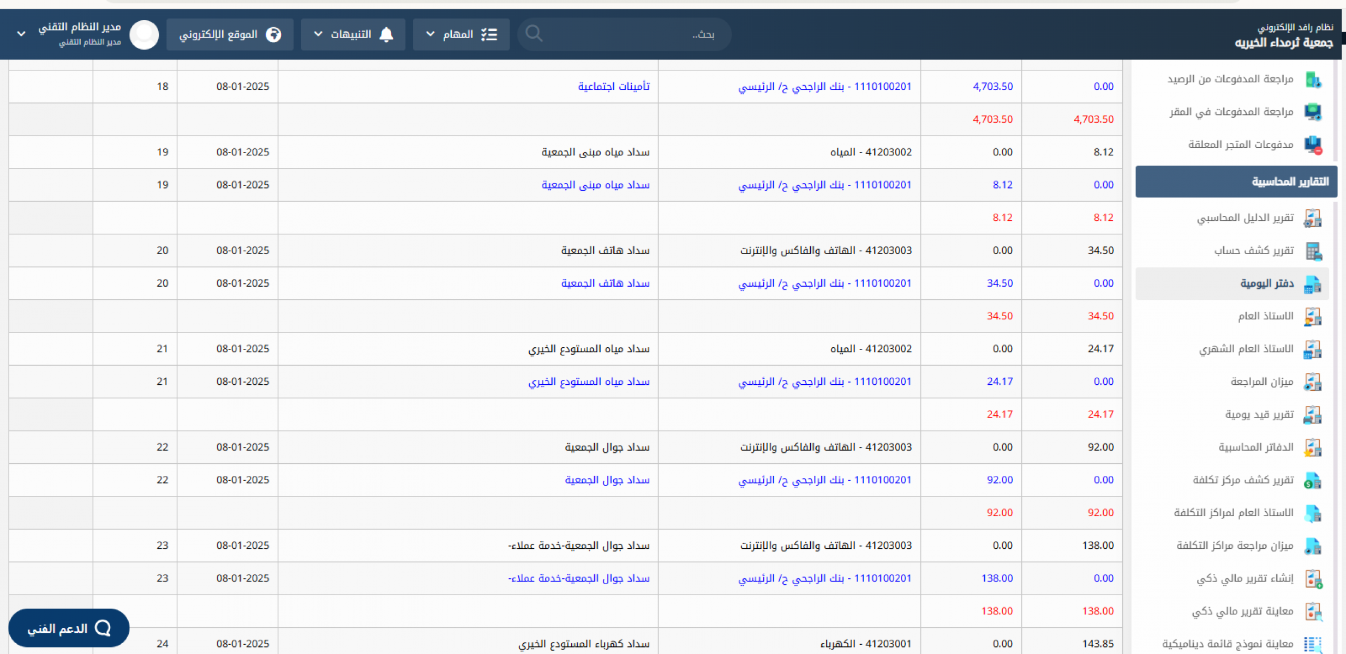Click icon for تقرير الدليل المحاسبي
The height and width of the screenshot is (654, 1346).
click(1313, 218)
